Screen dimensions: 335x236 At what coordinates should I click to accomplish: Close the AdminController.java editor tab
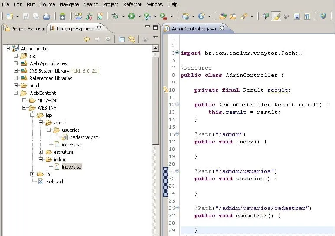(x=221, y=28)
